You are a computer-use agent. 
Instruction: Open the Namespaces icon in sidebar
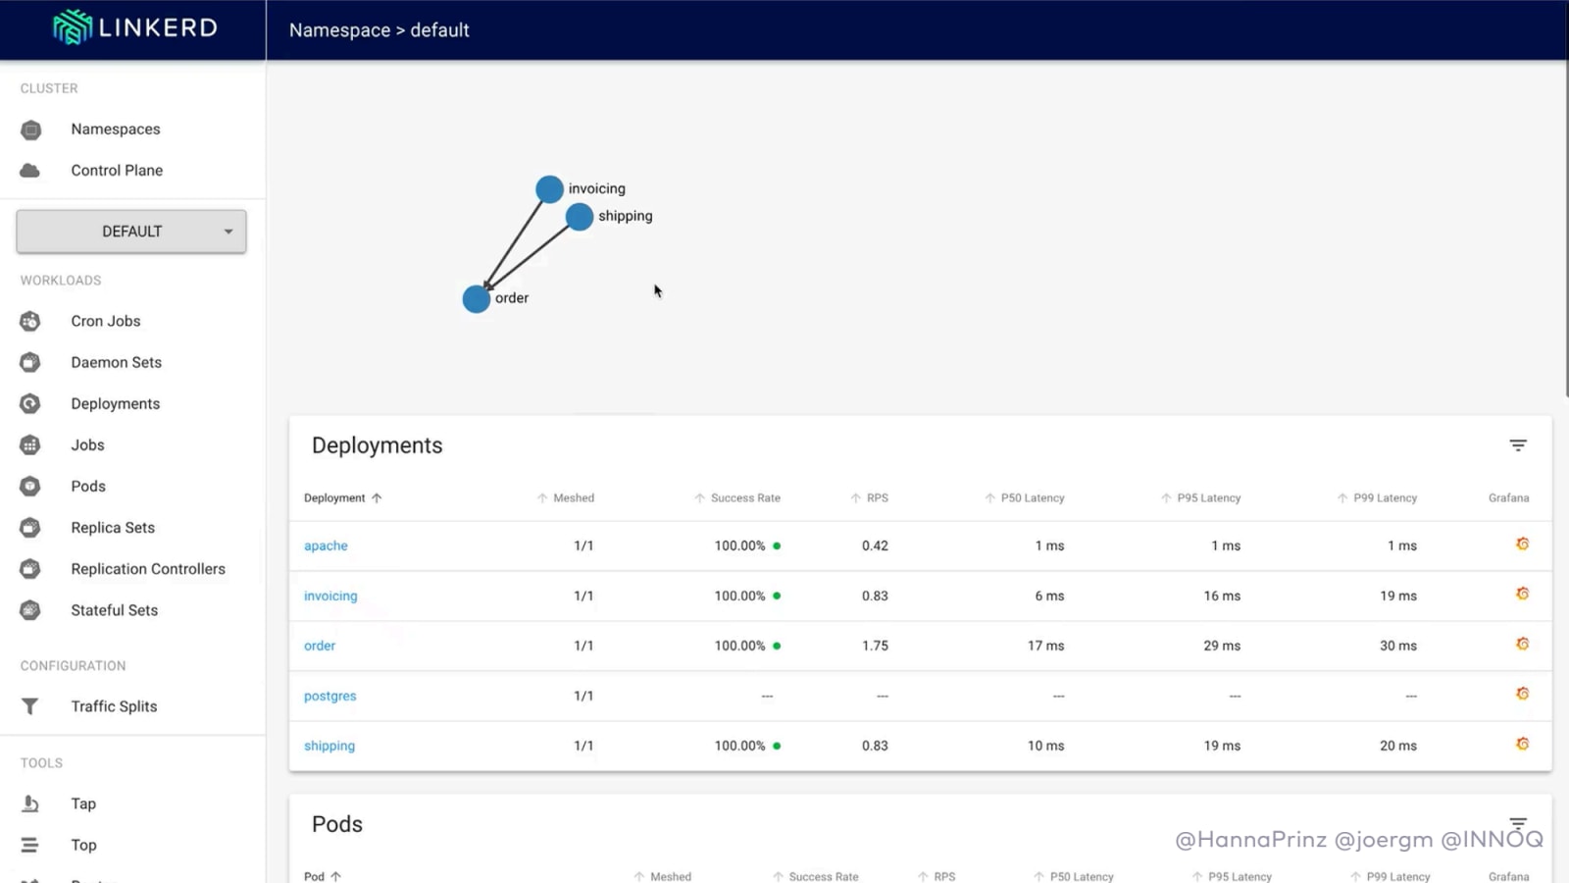[30, 130]
